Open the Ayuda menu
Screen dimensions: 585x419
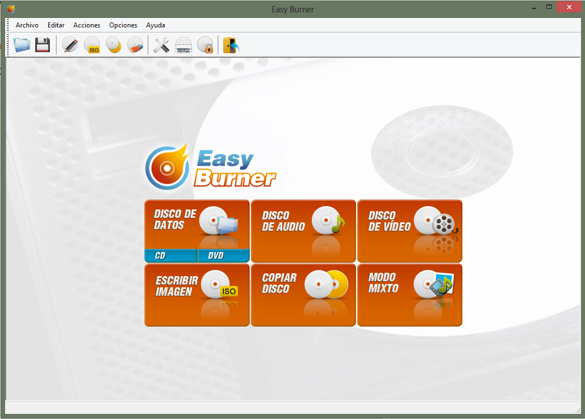coord(156,25)
